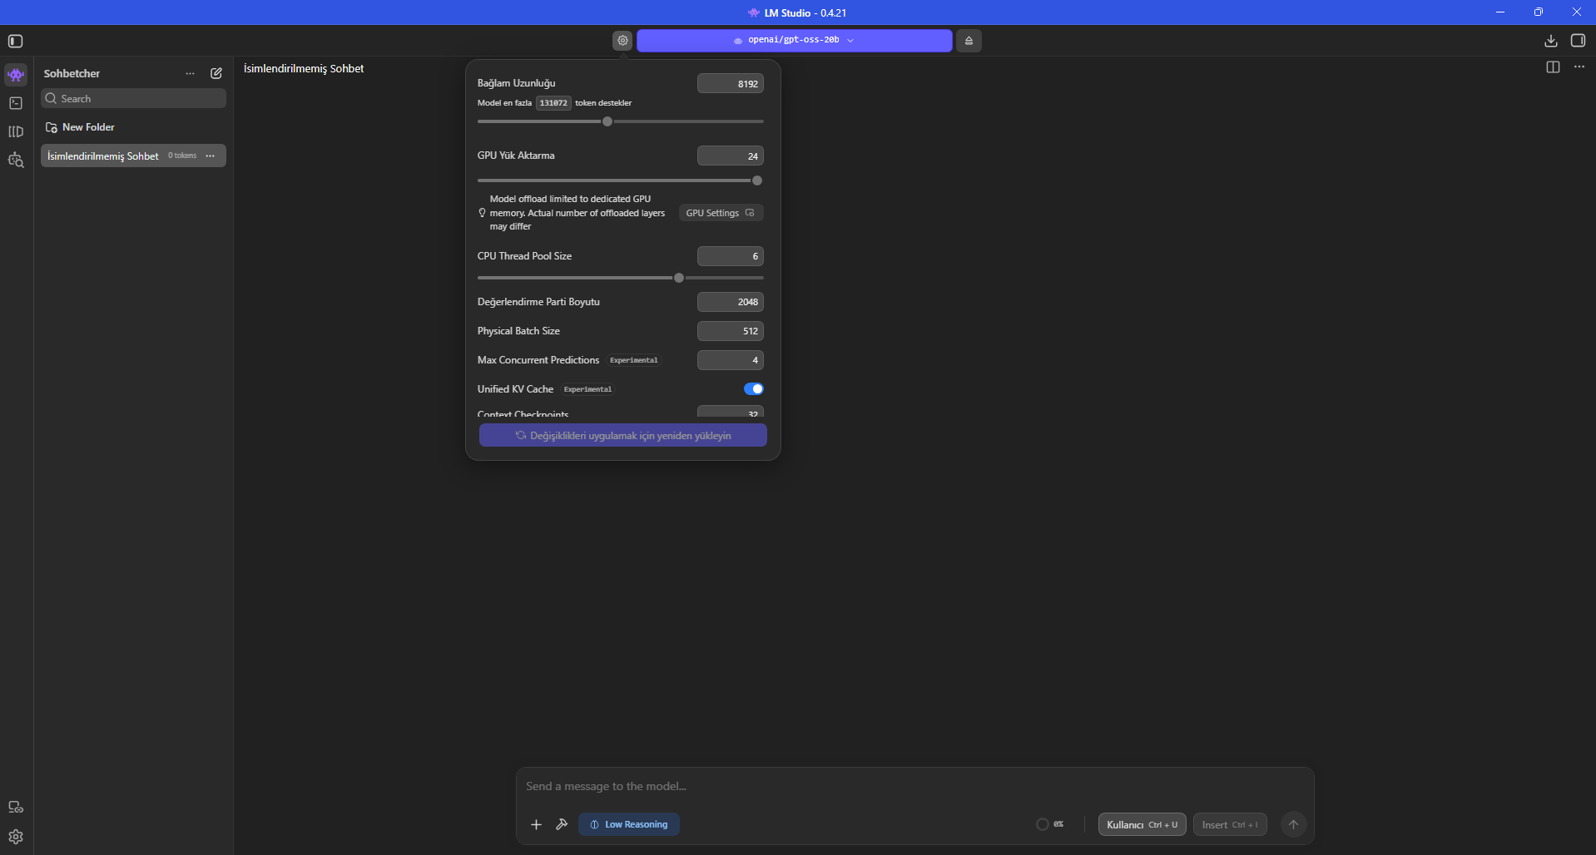Viewport: 1596px width, 855px height.
Task: Edit the CPU Thread Pool Size value
Action: pos(731,256)
